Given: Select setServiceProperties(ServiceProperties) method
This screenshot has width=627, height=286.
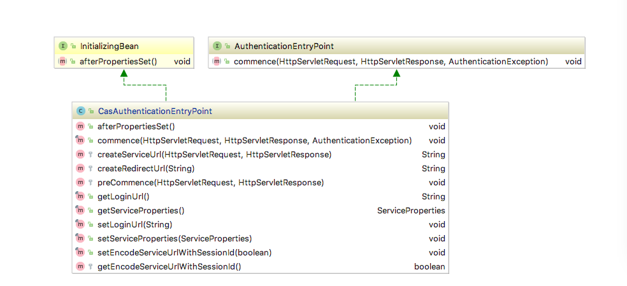Looking at the screenshot, I should click(175, 239).
